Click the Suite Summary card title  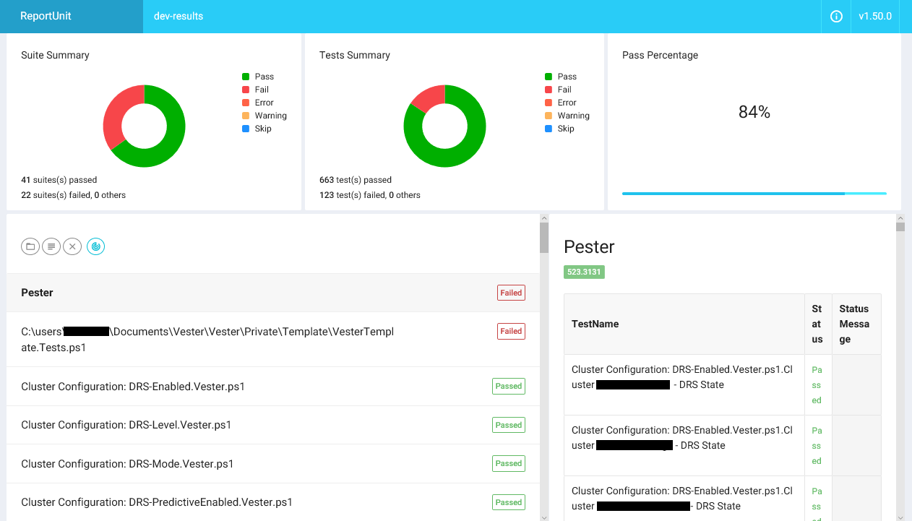tap(55, 55)
